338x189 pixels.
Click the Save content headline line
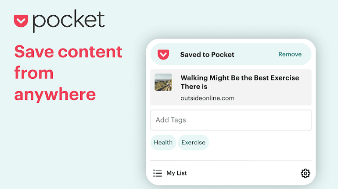pos(68,52)
